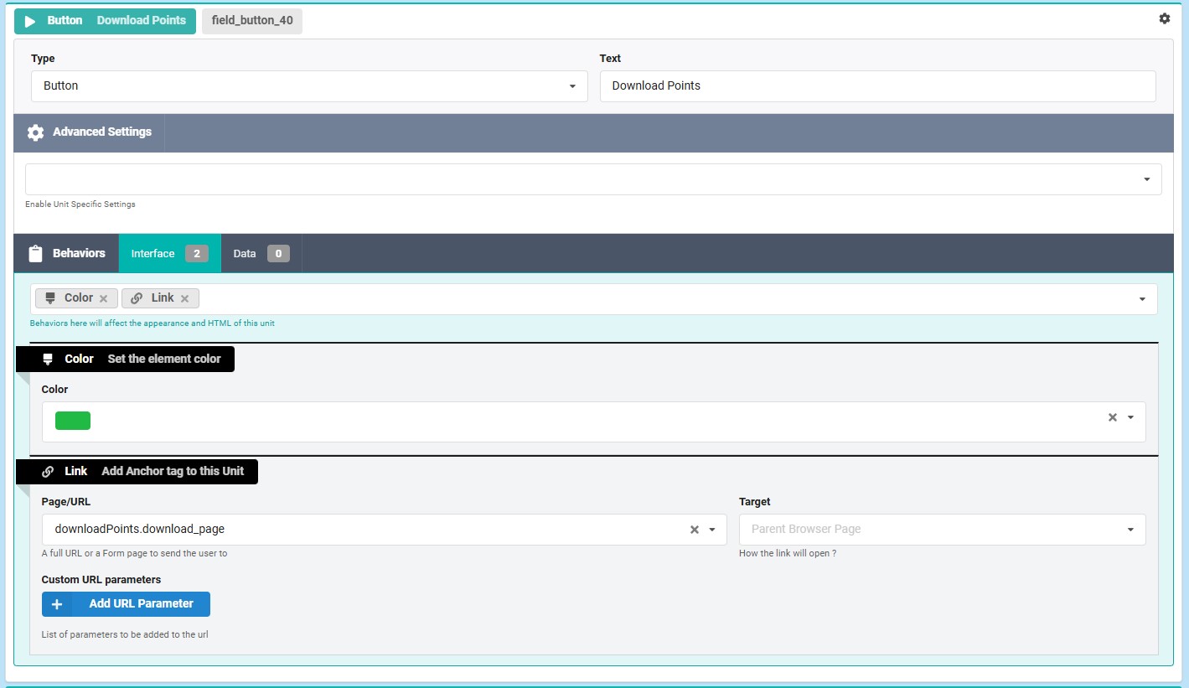Click the green color swatch

point(73,421)
